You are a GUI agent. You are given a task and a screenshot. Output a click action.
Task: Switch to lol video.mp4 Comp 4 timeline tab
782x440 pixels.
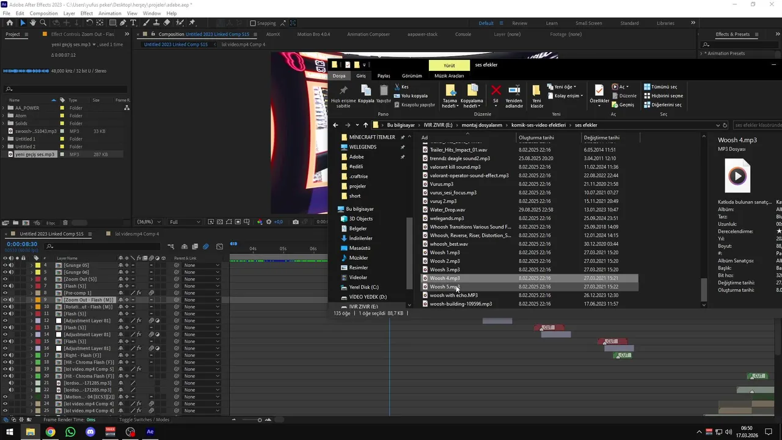[137, 233]
